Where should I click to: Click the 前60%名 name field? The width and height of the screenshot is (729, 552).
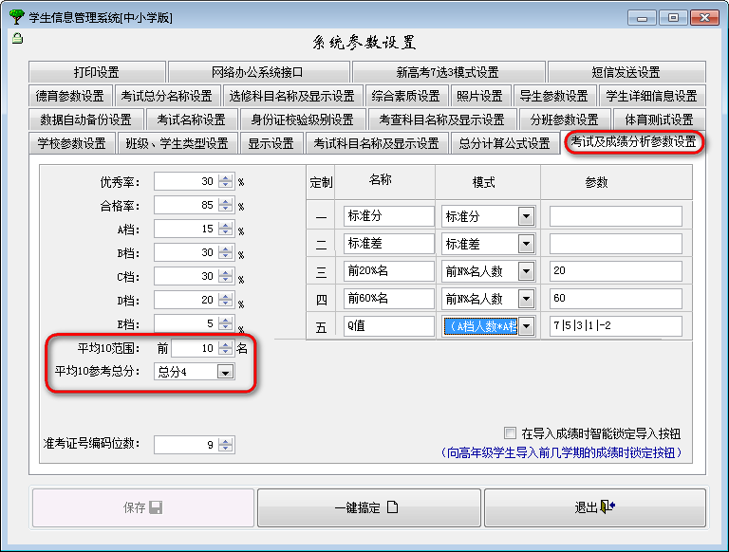pos(387,299)
